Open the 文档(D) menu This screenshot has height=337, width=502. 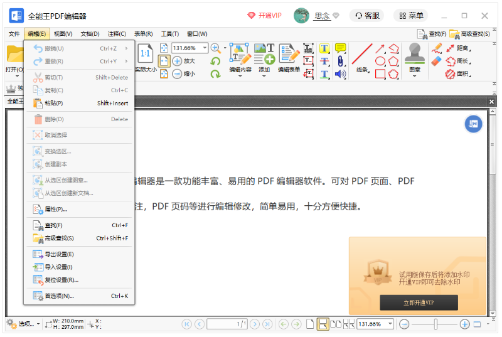coord(90,34)
